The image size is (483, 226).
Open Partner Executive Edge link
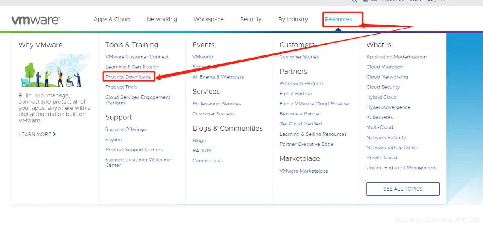coord(306,144)
